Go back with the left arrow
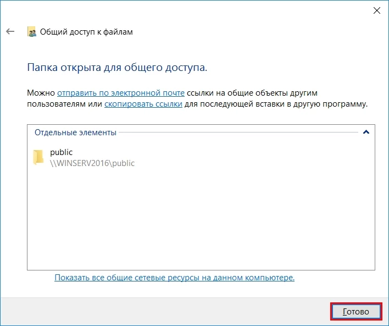Image resolution: width=389 pixels, height=326 pixels. tap(10, 31)
